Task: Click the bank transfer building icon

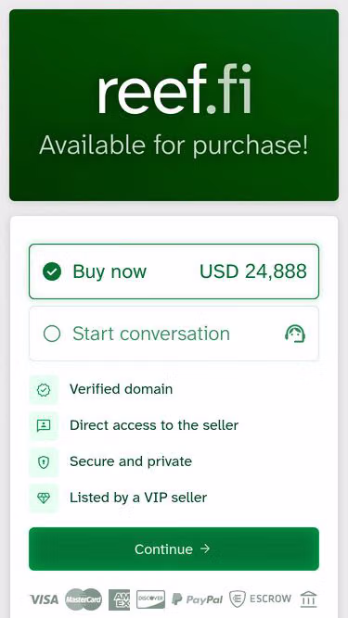Action: [x=308, y=599]
